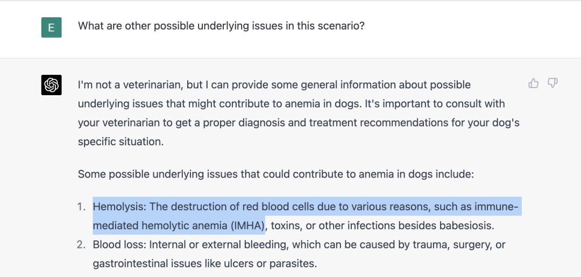The image size is (581, 277).
Task: Click the word "babesiosis" in item one
Action: [467, 225]
